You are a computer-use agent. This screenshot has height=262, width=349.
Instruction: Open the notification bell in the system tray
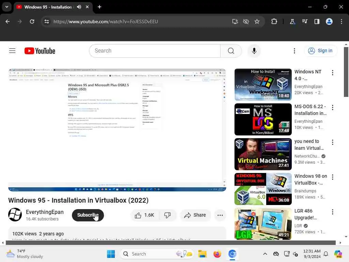326,254
